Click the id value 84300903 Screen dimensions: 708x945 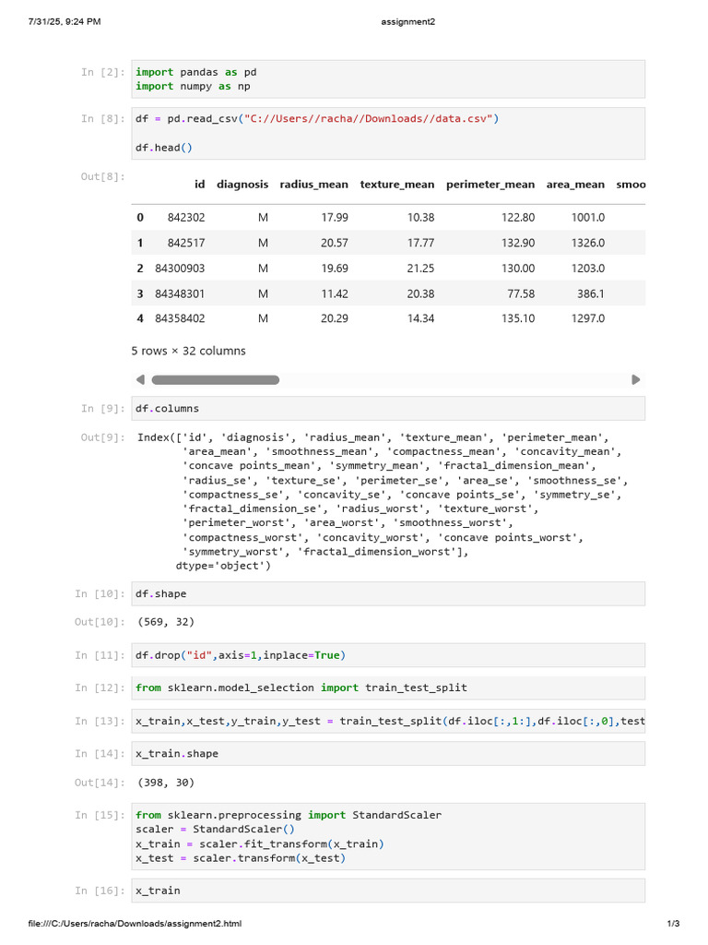[x=180, y=269]
